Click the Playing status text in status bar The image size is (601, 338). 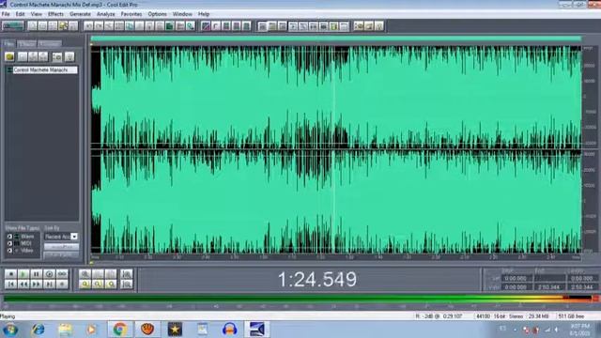tap(8, 316)
